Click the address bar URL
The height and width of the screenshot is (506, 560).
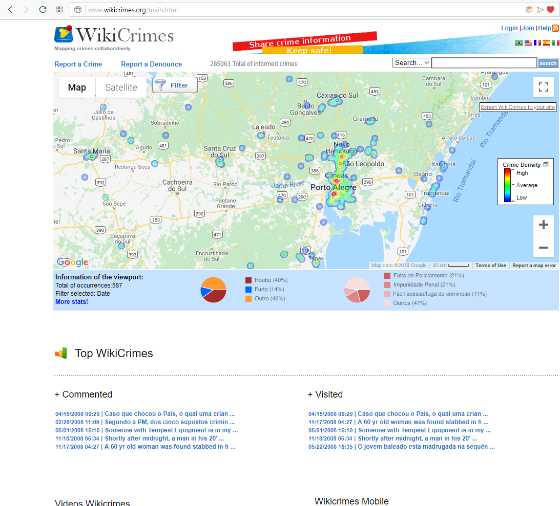click(133, 10)
